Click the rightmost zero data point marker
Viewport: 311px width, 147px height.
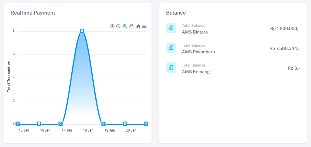pos(146,124)
